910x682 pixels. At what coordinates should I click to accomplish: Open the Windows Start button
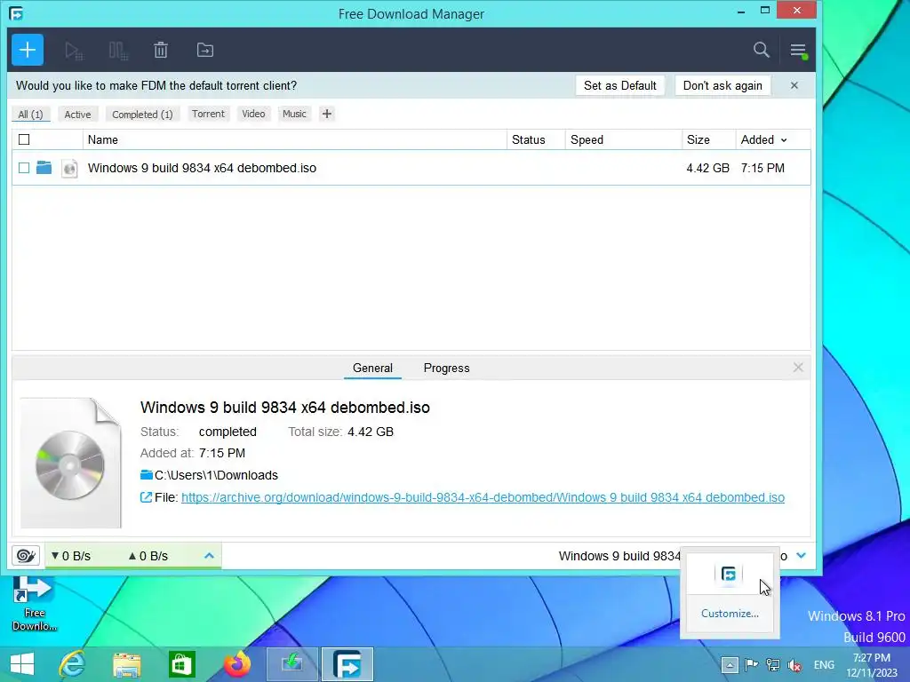pos(22,664)
